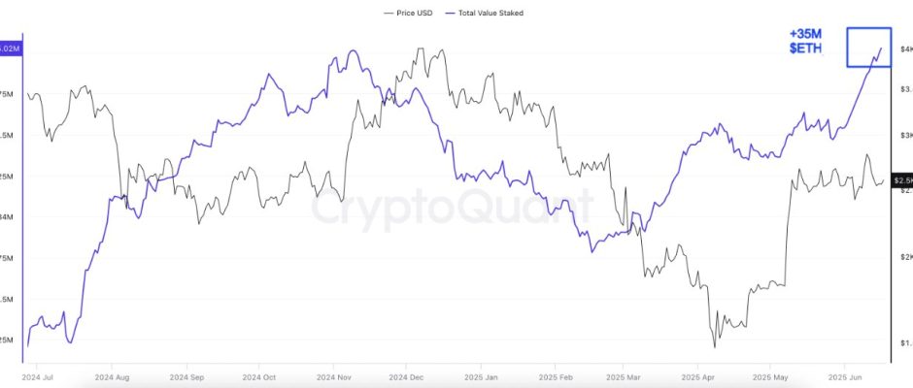Select the 2024 Oct date label
This screenshot has height=388, width=913.
(260, 375)
